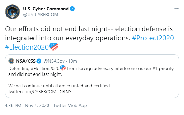Click the blue verified badge beside U.S. Cyber Command
The image size is (184, 115).
pos(72,9)
